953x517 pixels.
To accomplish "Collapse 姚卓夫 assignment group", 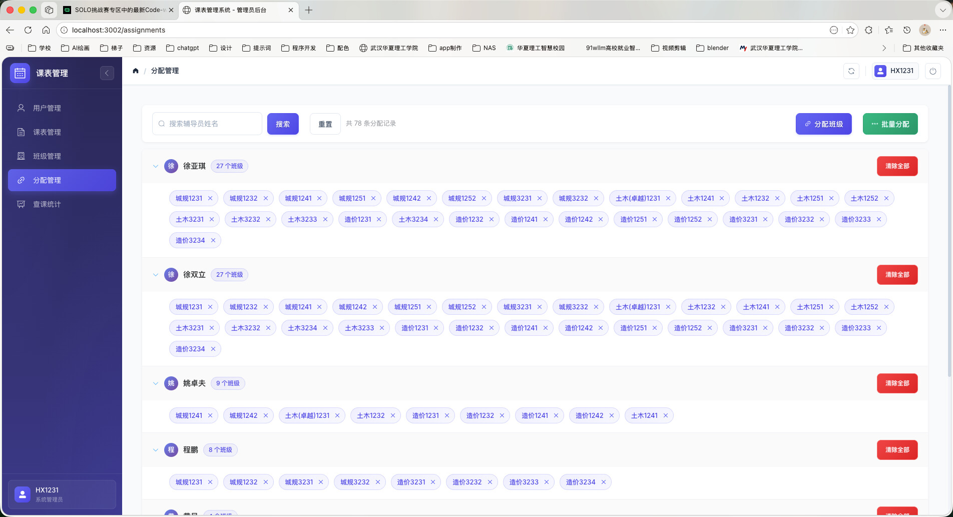I will pyautogui.click(x=156, y=383).
